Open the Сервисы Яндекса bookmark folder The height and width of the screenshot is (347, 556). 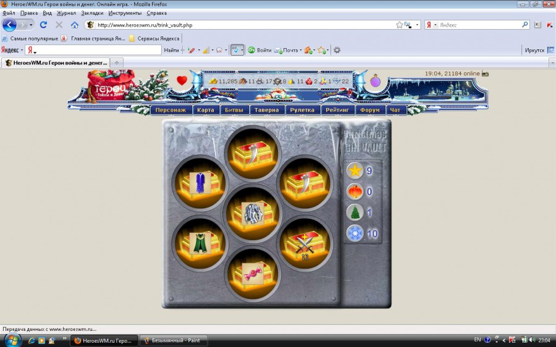pyautogui.click(x=154, y=39)
